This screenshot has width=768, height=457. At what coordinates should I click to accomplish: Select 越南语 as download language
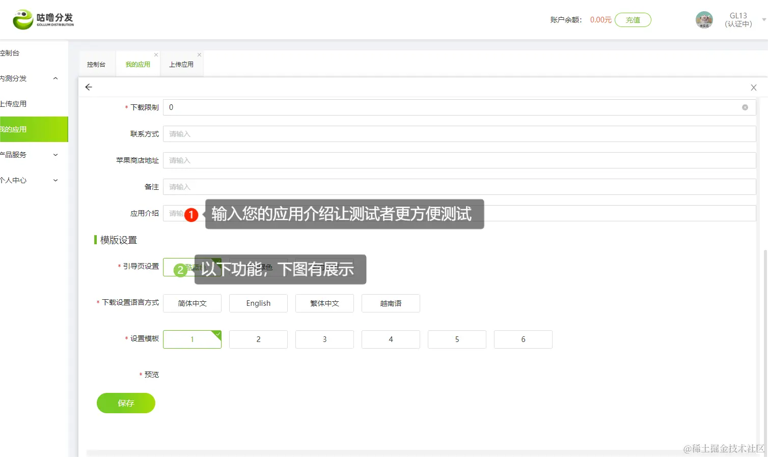[391, 303]
